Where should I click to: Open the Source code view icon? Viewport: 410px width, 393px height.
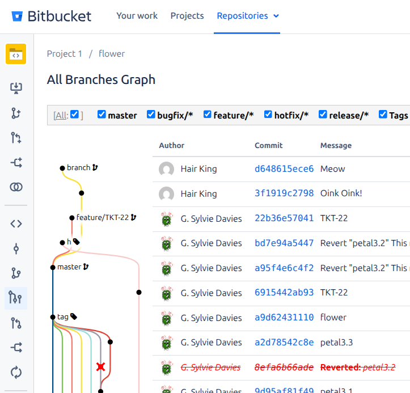tap(16, 223)
